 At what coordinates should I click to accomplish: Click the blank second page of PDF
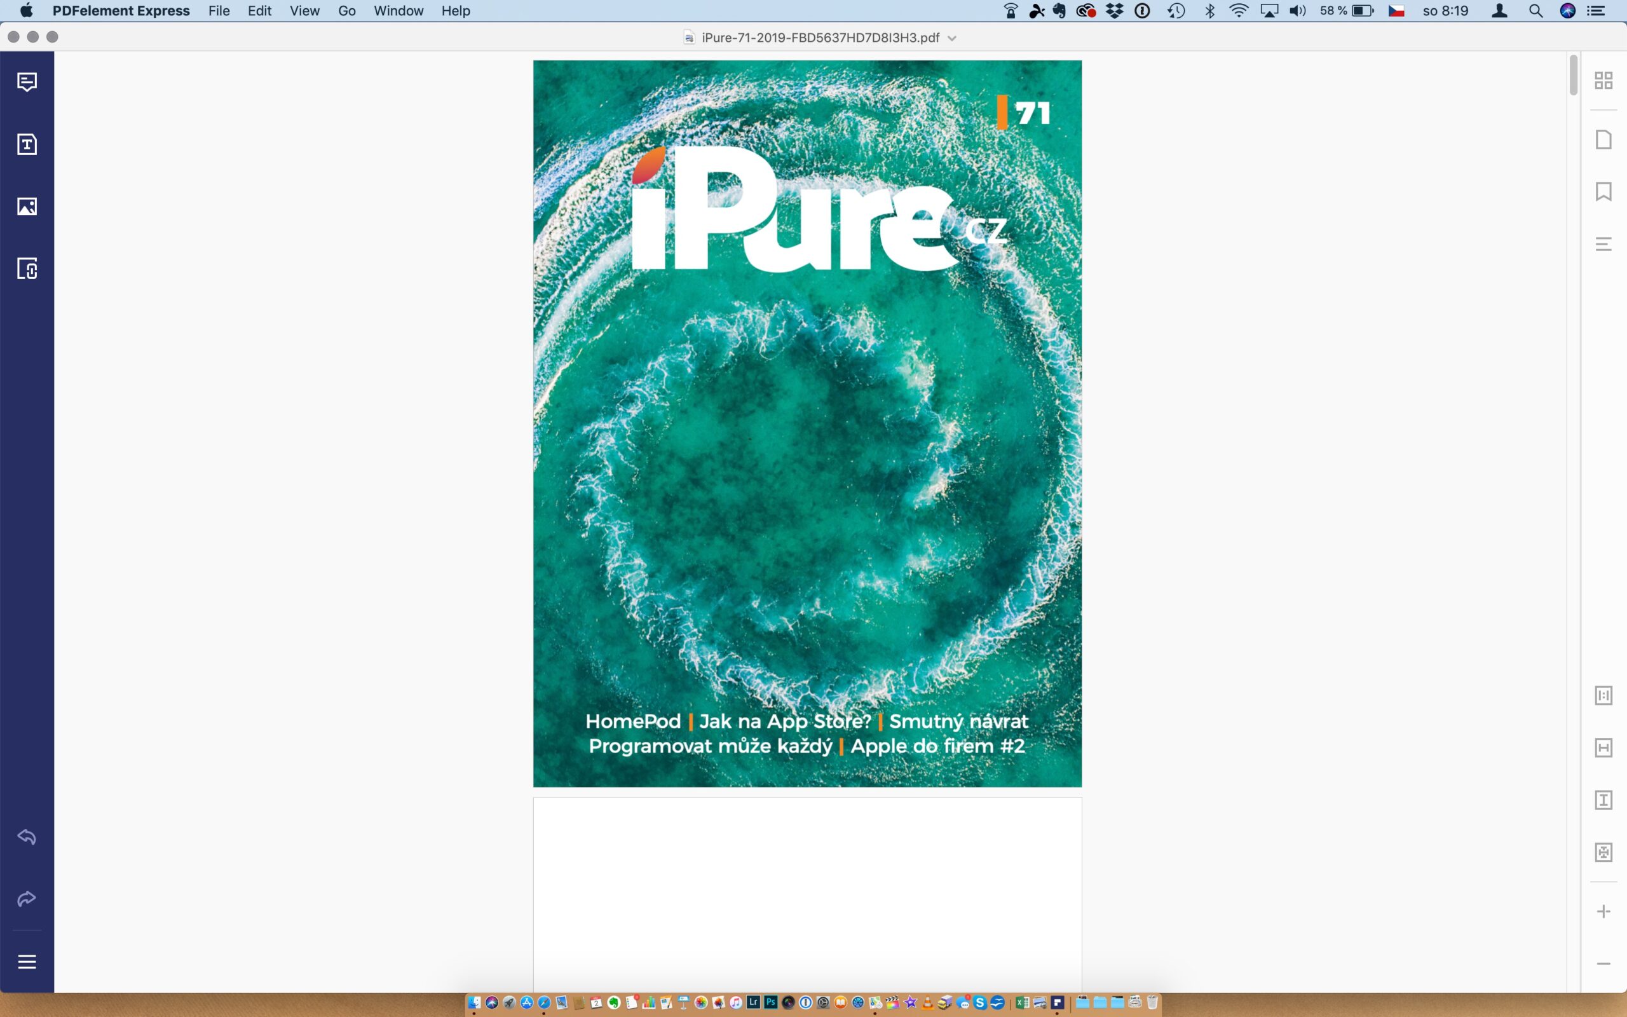click(x=807, y=894)
